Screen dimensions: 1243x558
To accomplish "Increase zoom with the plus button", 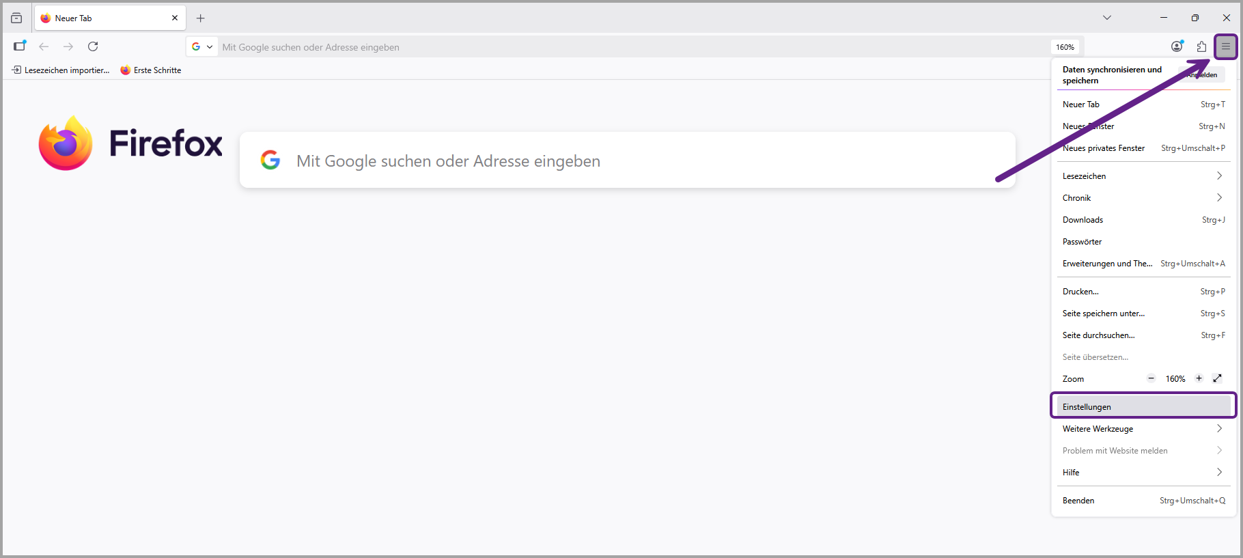I will tap(1199, 378).
